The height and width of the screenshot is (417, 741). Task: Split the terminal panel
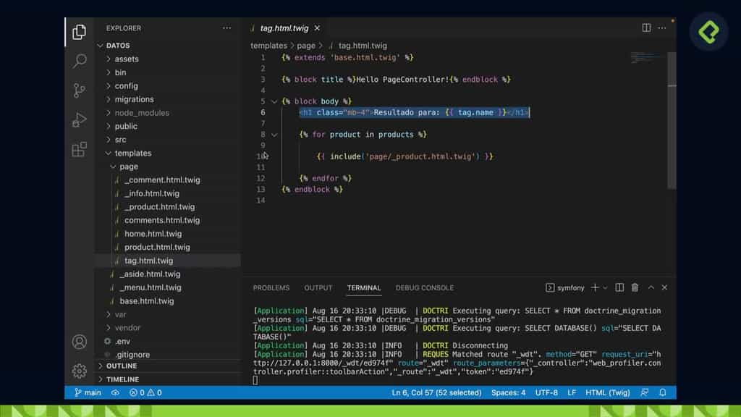pyautogui.click(x=619, y=287)
